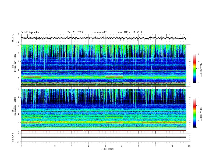Click the ch.2 Frequency (kHz) axis label
Image resolution: width=213 pixels, height=164 pixels.
[x=14, y=107]
